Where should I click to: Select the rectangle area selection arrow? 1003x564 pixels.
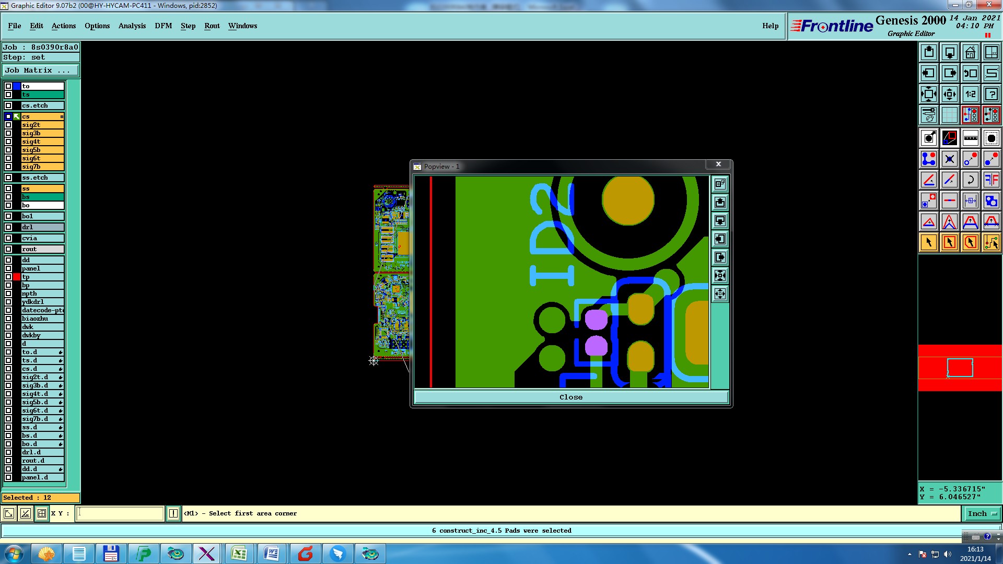[x=949, y=242]
